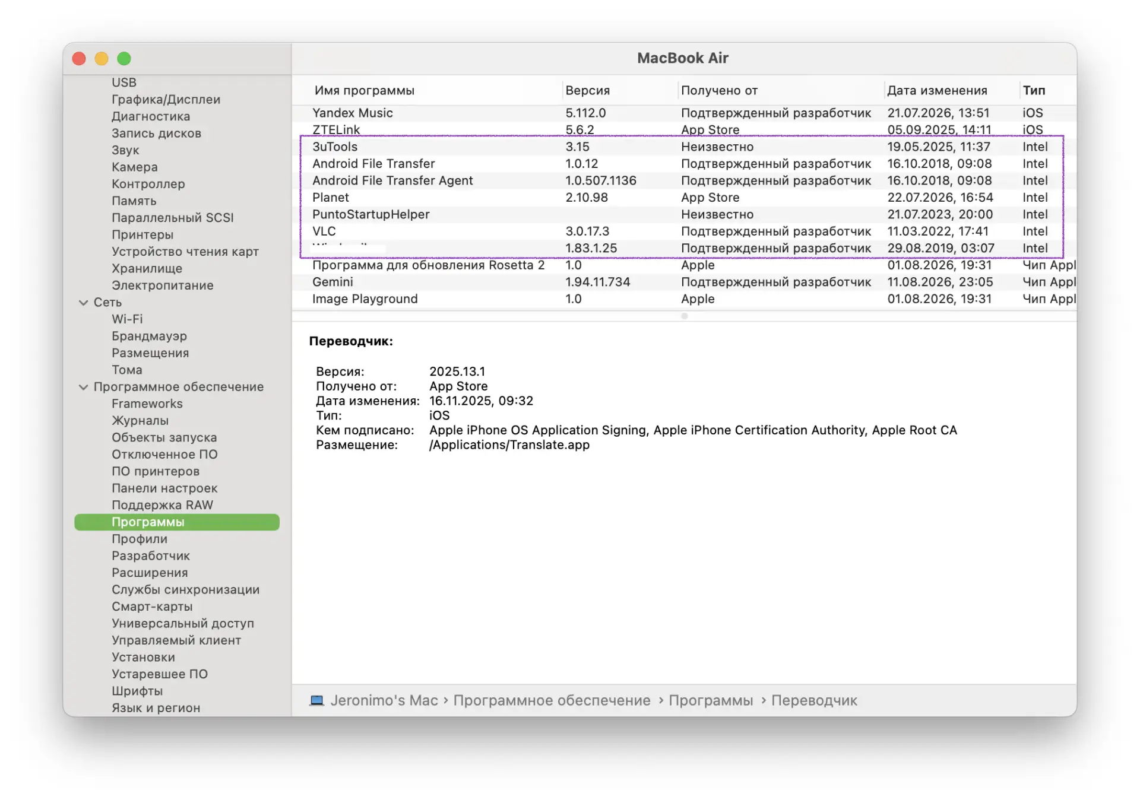The width and height of the screenshot is (1140, 800).
Task: Go to Jeronimo's Mac in the path bar
Action: coord(384,700)
